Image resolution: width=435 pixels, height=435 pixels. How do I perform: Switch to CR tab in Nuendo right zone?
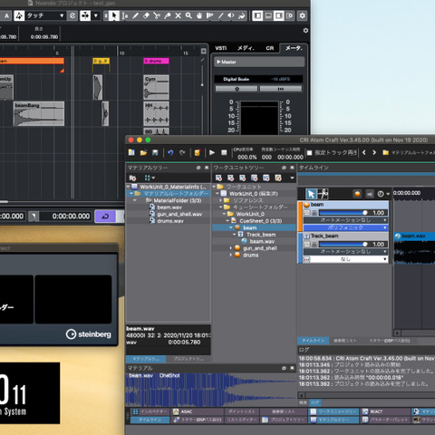pos(269,48)
